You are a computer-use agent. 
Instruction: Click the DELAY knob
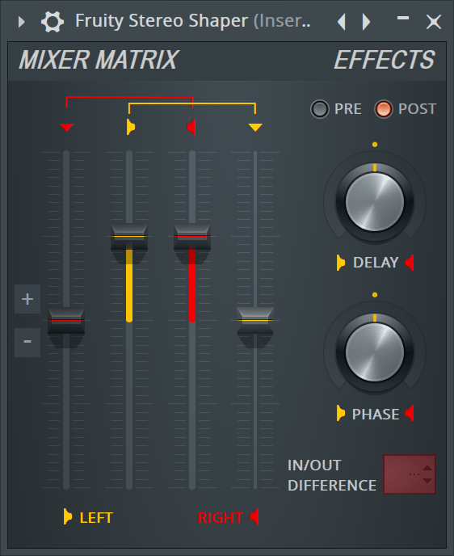coord(375,202)
